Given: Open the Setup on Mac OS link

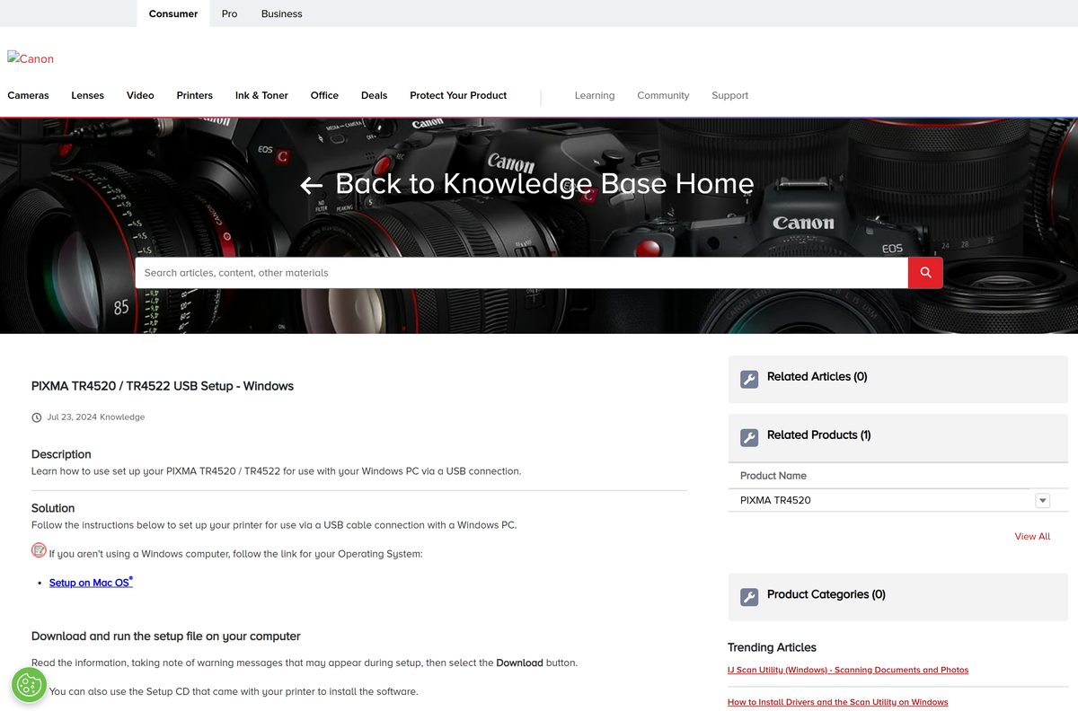Looking at the screenshot, I should click(91, 583).
